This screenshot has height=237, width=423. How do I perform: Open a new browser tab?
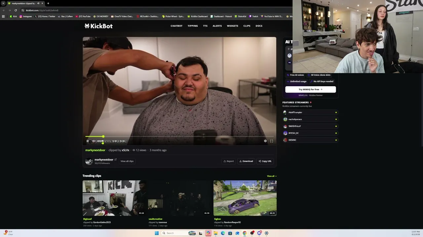click(48, 3)
